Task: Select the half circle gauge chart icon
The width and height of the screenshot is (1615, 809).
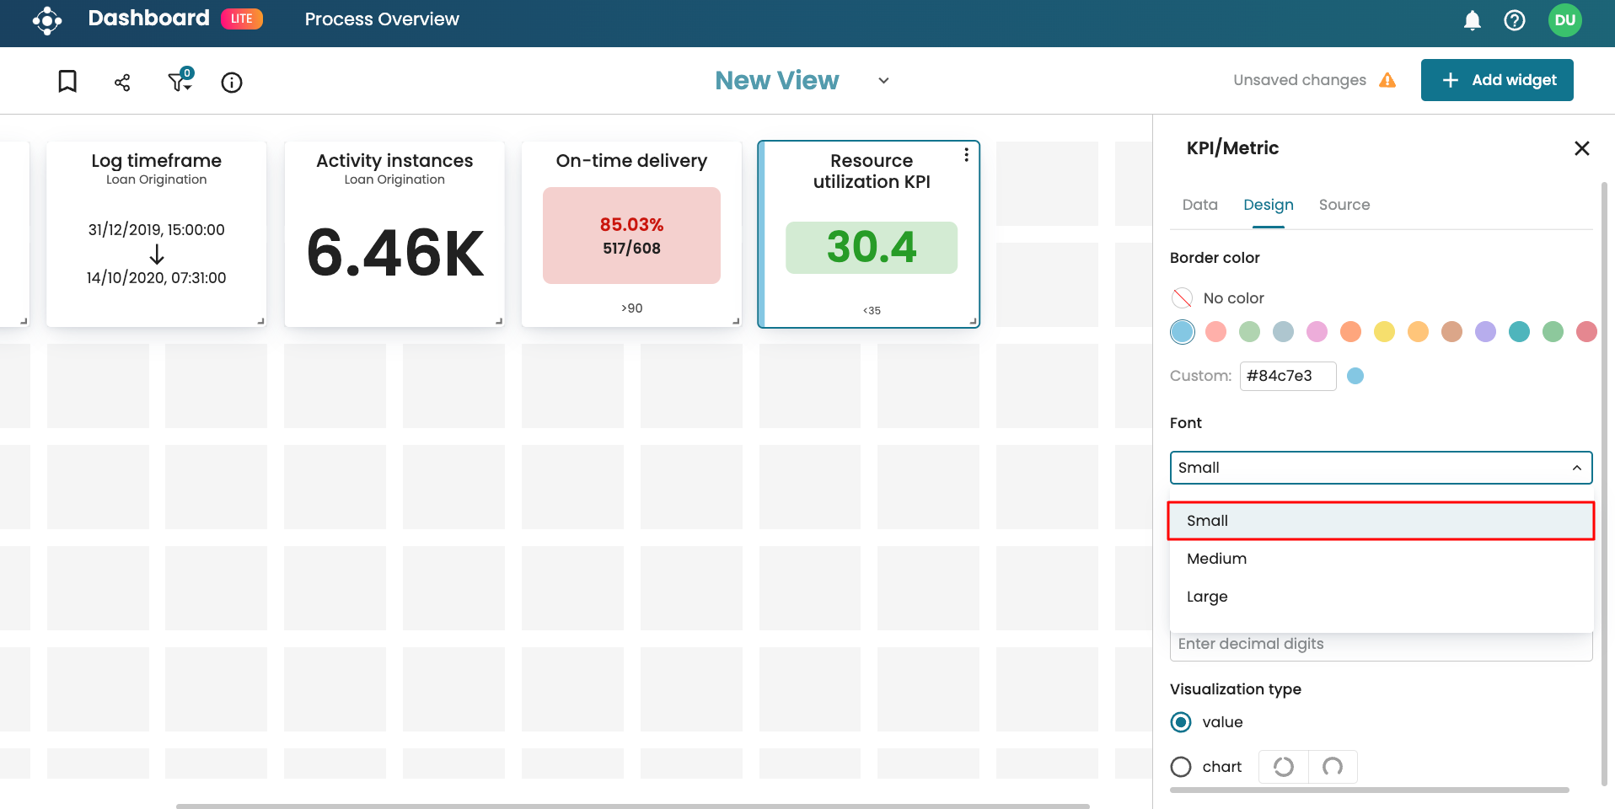Action: [x=1332, y=767]
